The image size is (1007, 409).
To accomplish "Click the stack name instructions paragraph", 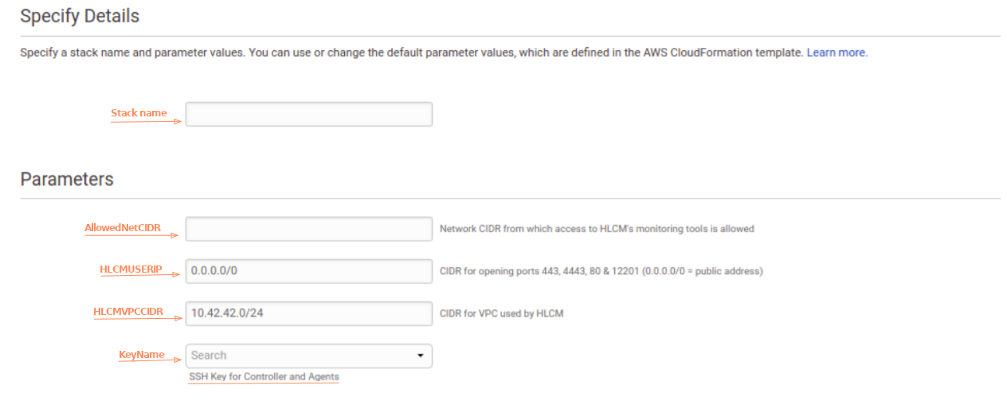I will click(411, 53).
